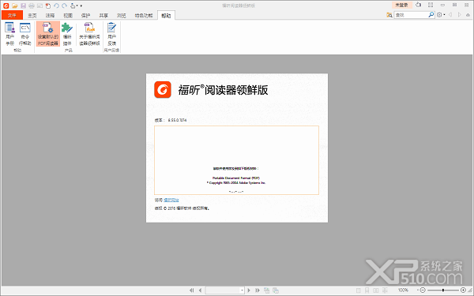Click the grid layout icon in title bar
474x296 pixels.
pos(431,5)
